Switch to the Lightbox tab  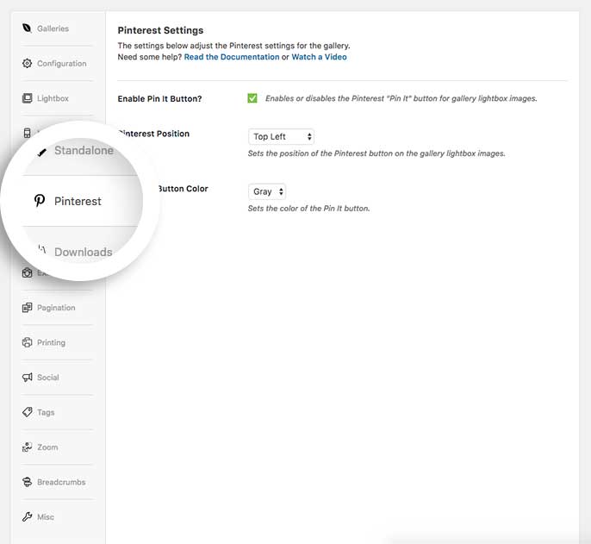tap(53, 98)
